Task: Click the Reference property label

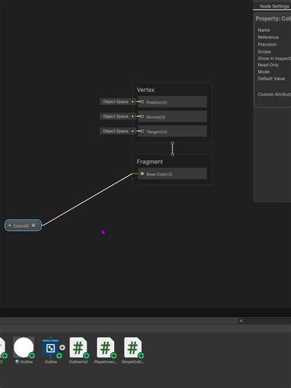Action: tap(268, 37)
